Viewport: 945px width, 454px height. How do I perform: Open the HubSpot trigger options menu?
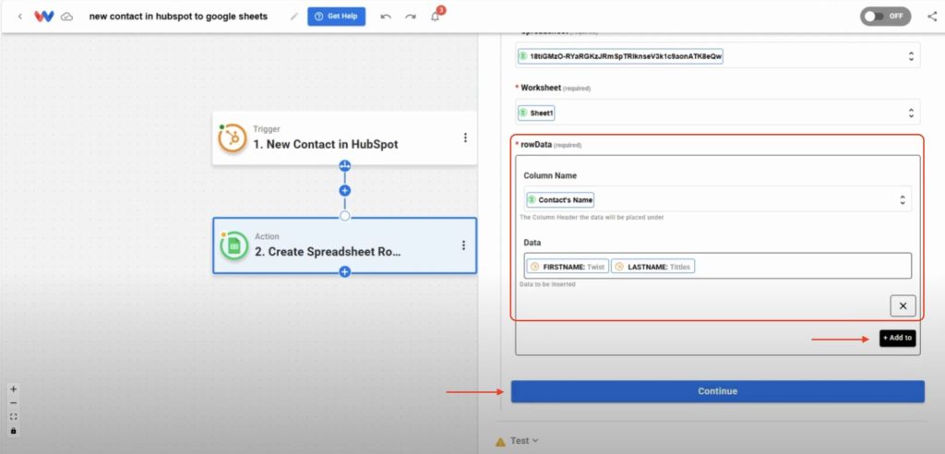click(x=465, y=138)
